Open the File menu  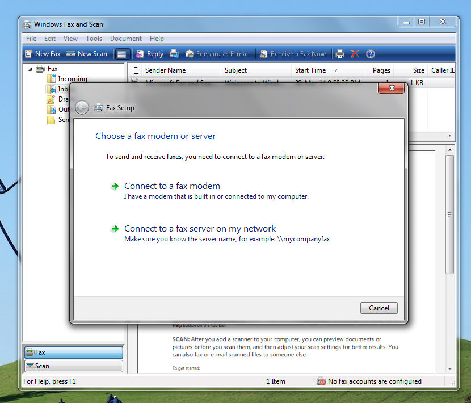(31, 39)
